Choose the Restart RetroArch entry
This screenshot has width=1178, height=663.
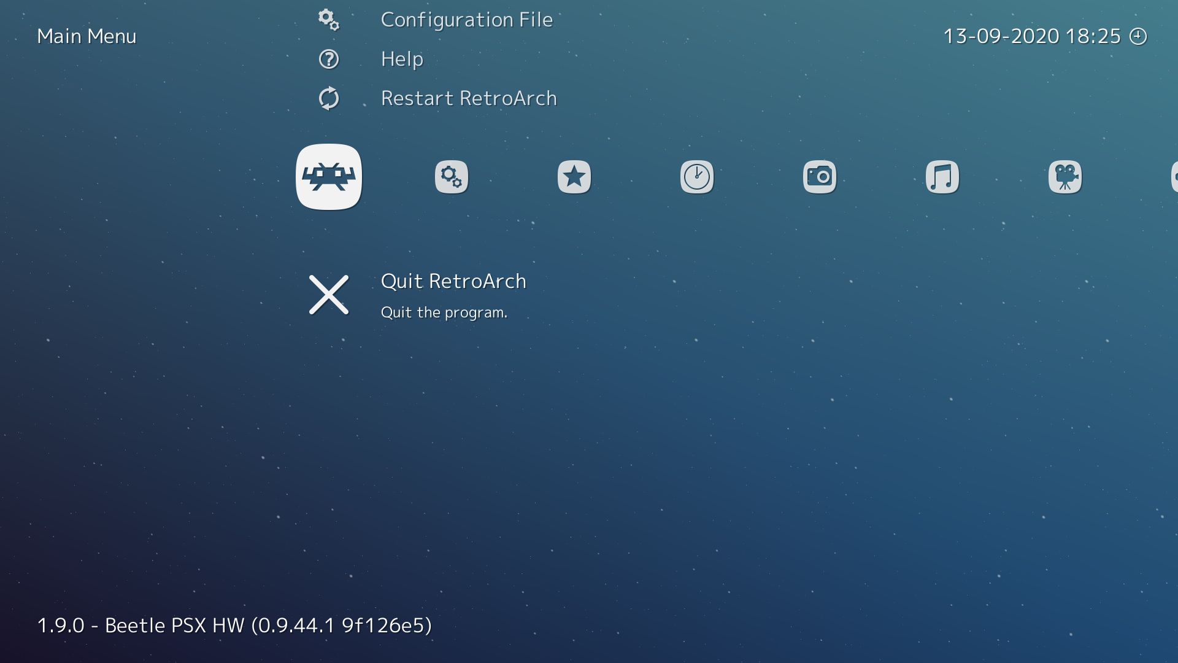[469, 98]
